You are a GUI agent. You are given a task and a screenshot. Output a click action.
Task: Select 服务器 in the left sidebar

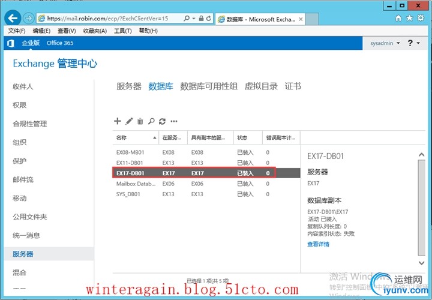[x=49, y=254]
